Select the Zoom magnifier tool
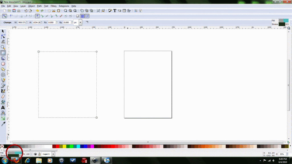The width and height of the screenshot is (292, 164). (x=3, y=48)
